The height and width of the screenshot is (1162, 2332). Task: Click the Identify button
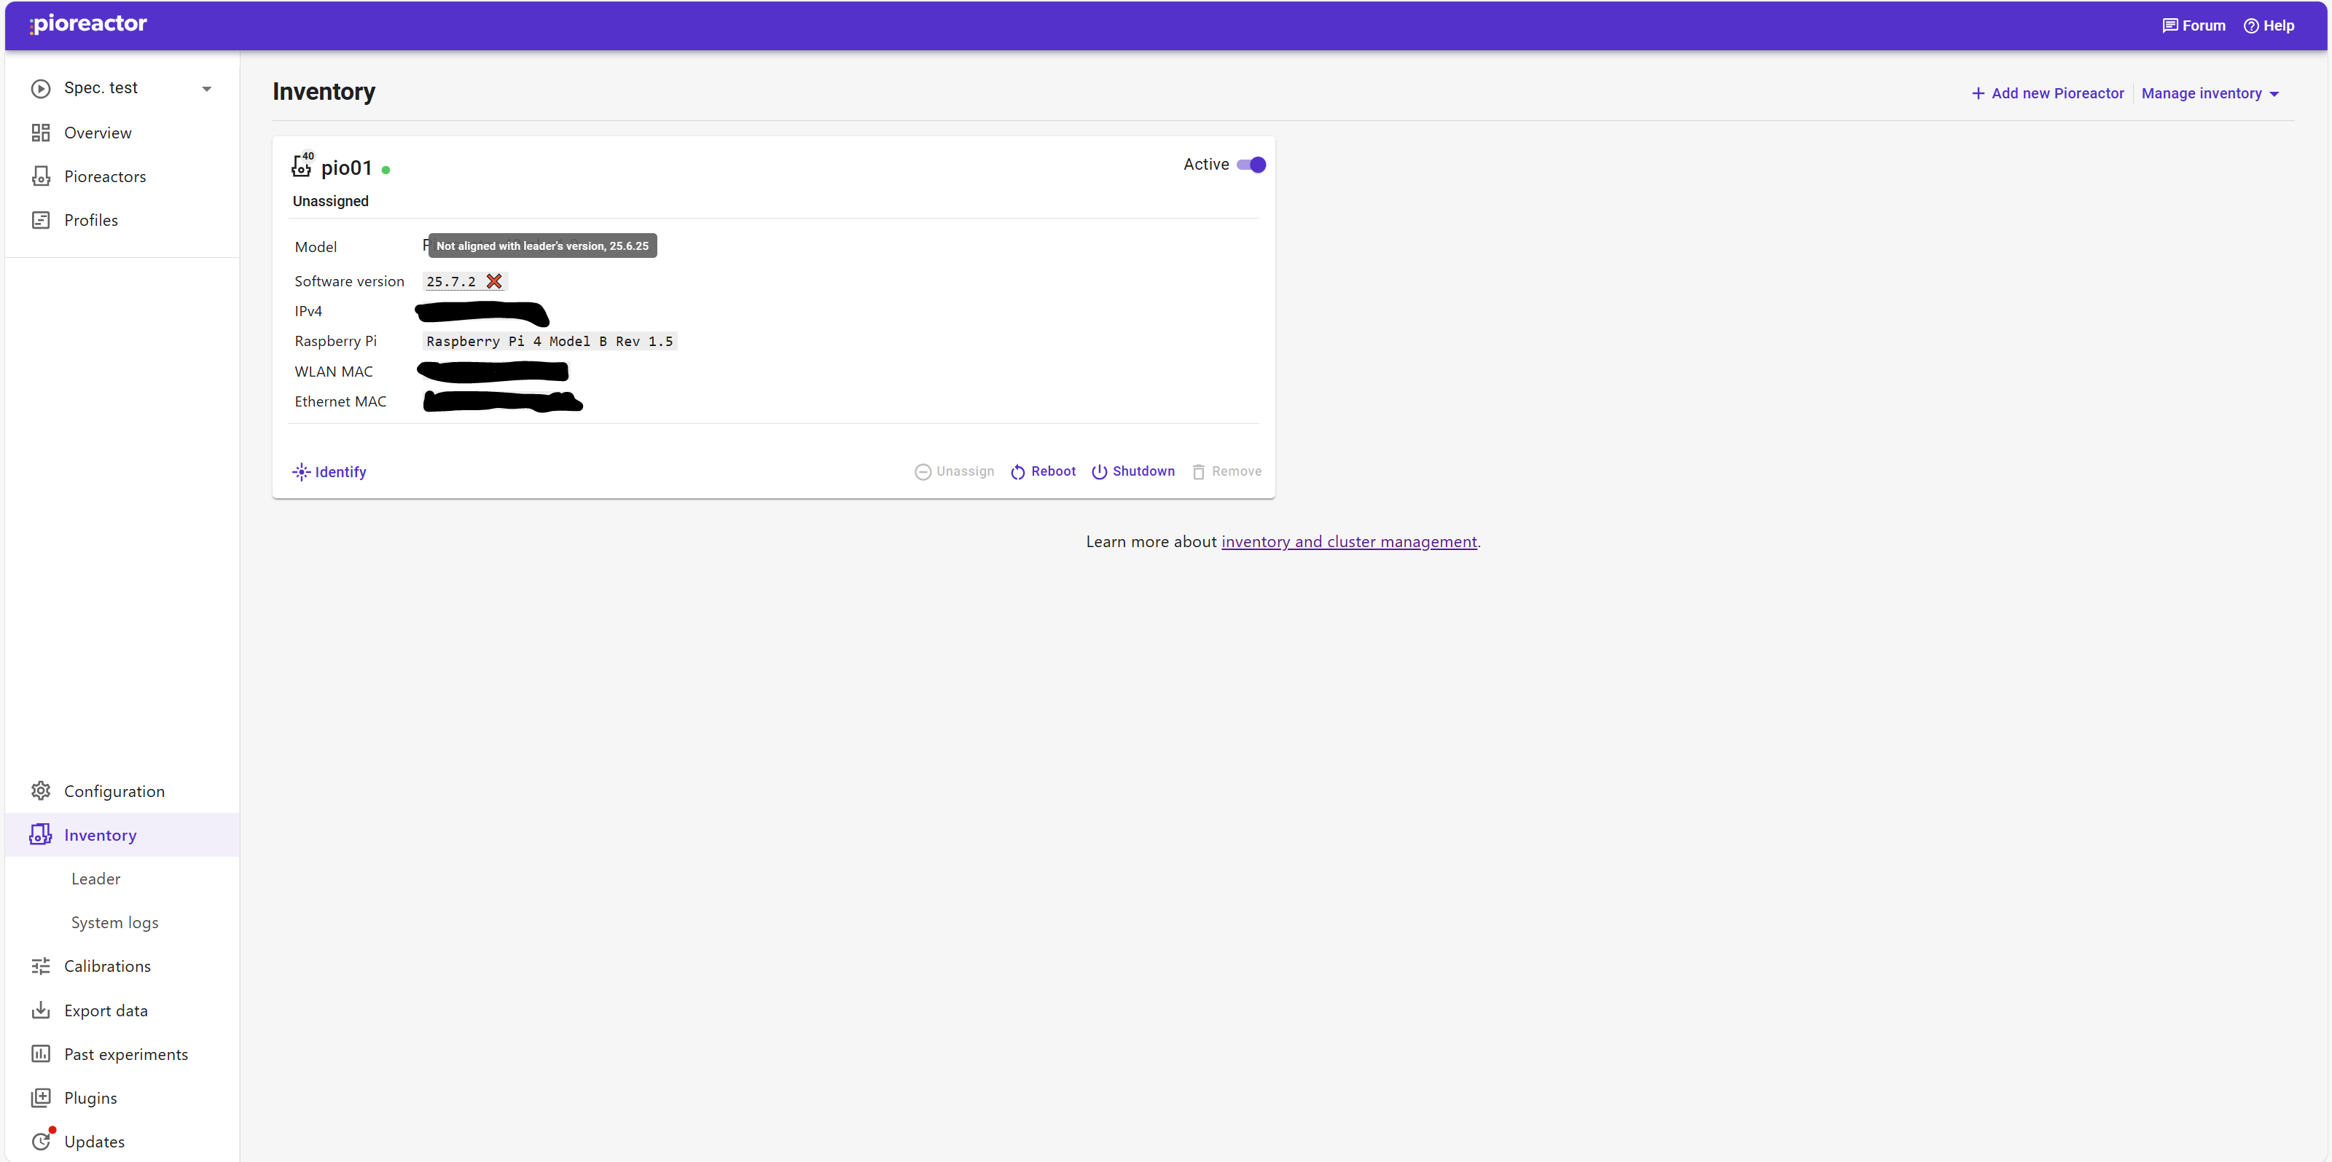click(x=329, y=471)
